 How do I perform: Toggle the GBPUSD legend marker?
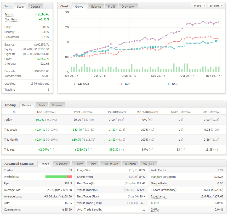[x=75, y=84]
